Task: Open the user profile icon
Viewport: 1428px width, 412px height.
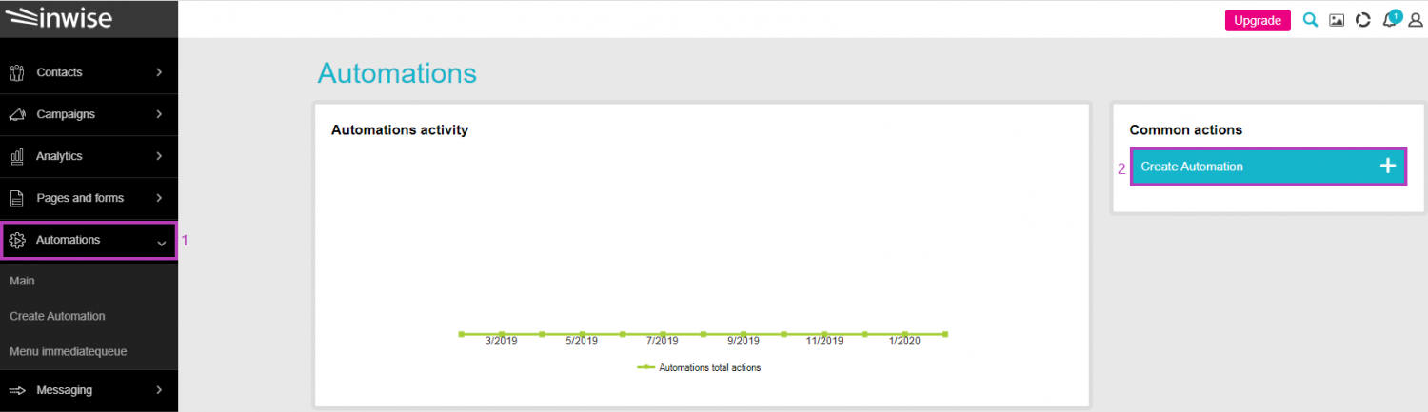Action: pos(1415,20)
